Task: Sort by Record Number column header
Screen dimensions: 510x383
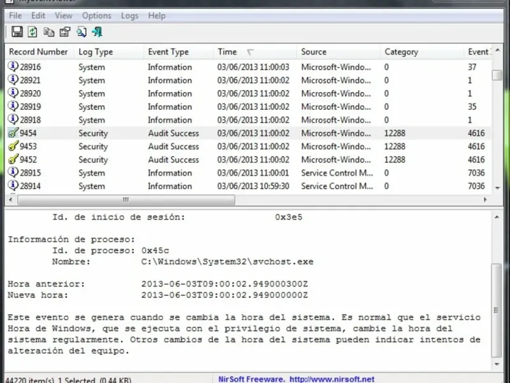Action: (38, 52)
